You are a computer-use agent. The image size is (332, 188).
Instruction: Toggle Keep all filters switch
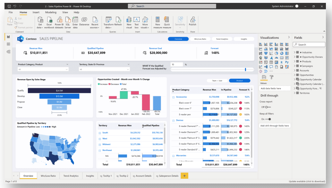tap(268, 119)
